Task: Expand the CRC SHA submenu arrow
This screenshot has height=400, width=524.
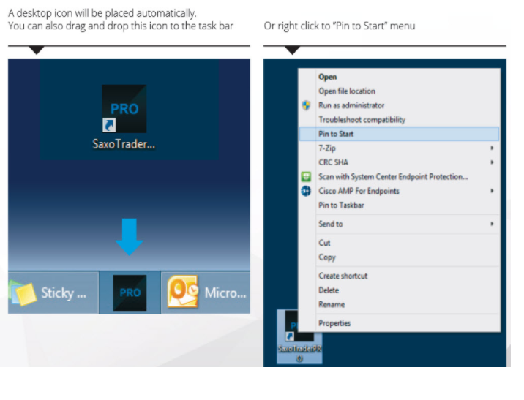Action: pos(492,162)
